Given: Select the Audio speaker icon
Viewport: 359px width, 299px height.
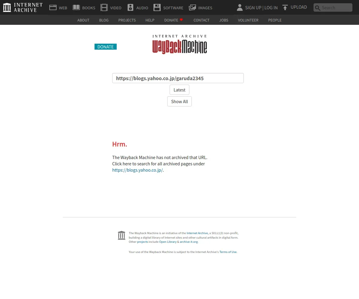Looking at the screenshot, I should 130,7.
